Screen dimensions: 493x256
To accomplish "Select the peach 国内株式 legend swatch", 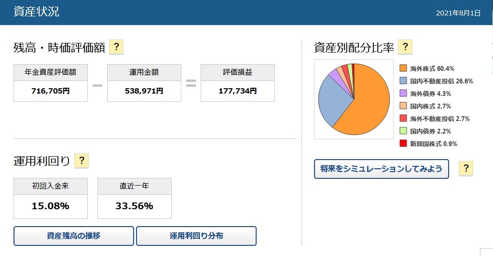I will pos(403,106).
